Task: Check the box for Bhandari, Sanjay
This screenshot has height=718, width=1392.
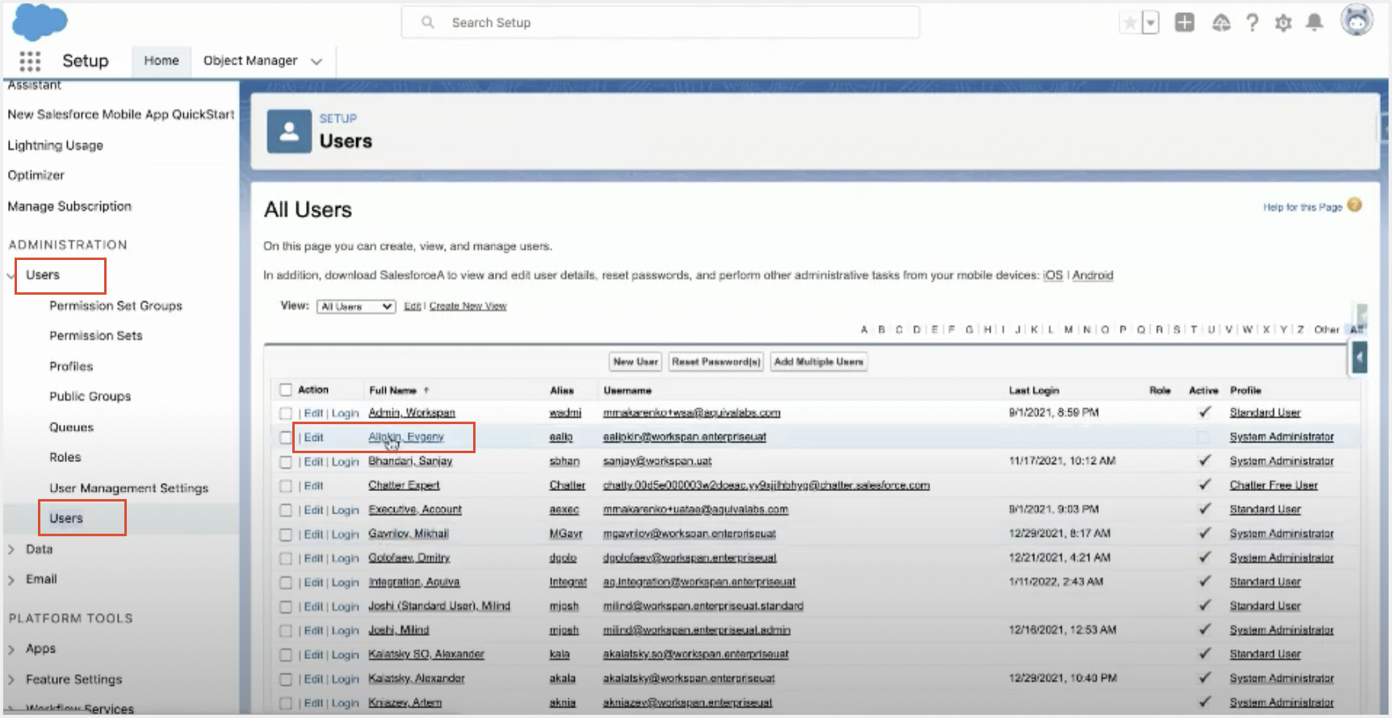Action: 286,462
